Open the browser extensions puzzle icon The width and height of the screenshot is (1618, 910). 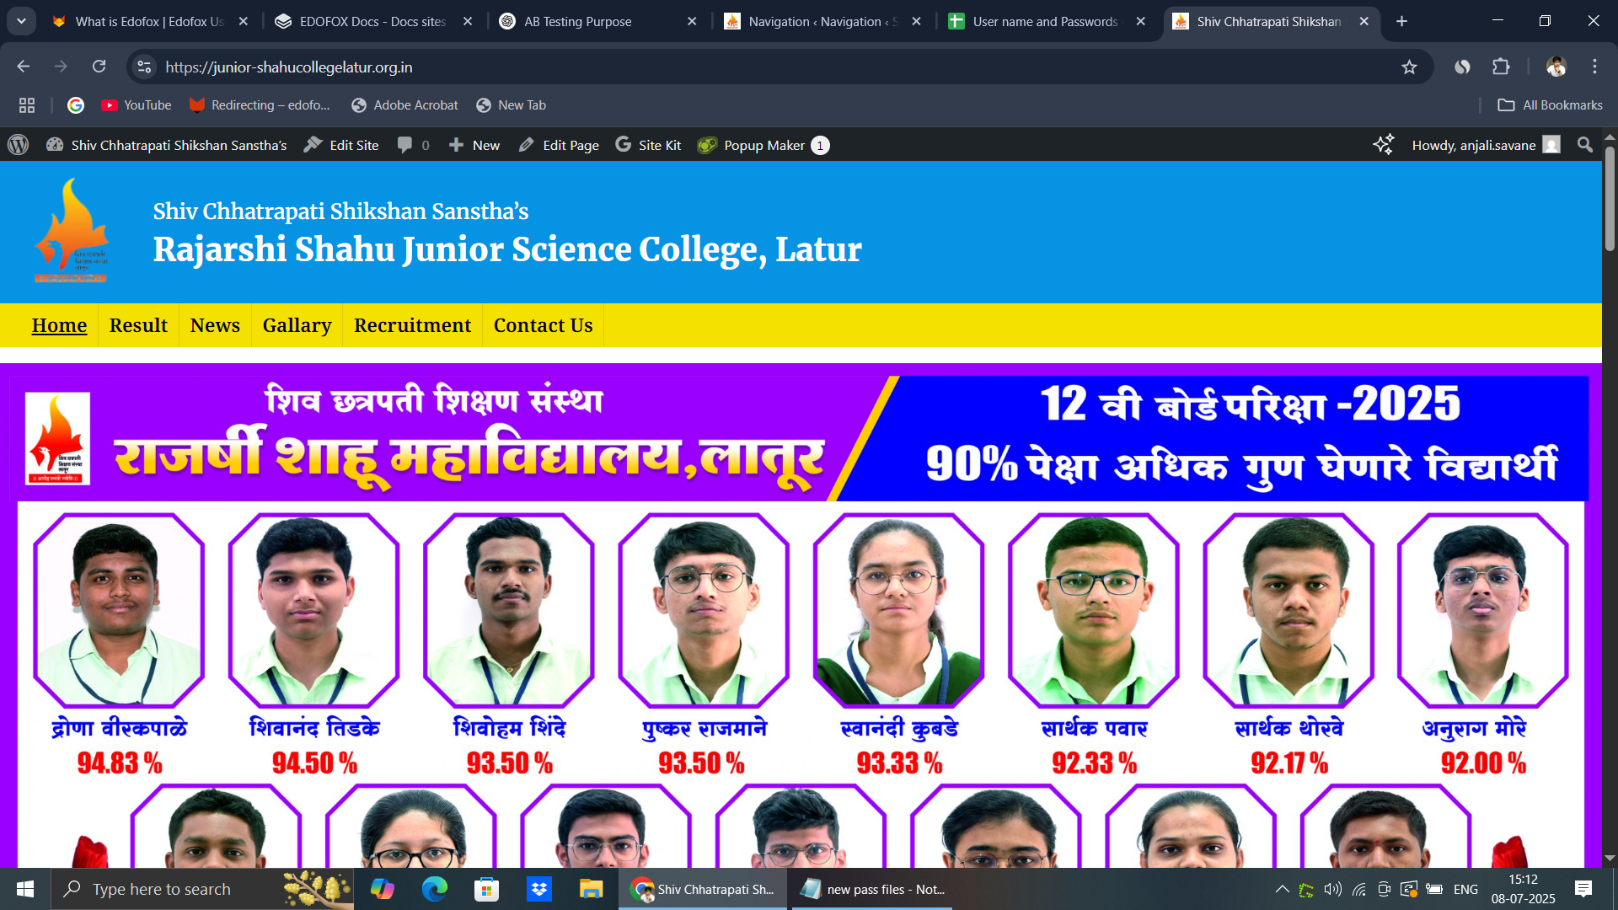1501,67
